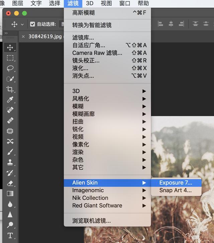Expand the 锐化 submenu
This screenshot has height=243, width=214.
coord(107,129)
